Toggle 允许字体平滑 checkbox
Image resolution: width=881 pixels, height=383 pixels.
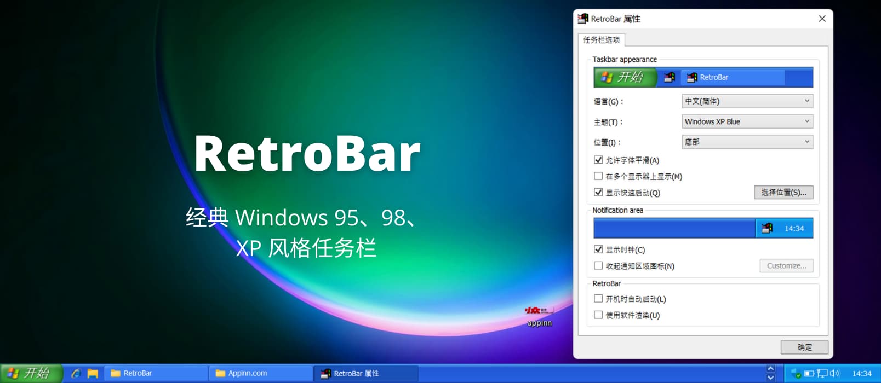(x=598, y=160)
